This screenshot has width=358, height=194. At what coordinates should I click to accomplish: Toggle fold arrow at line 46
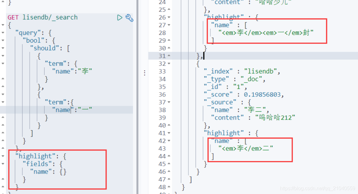coord(169,171)
